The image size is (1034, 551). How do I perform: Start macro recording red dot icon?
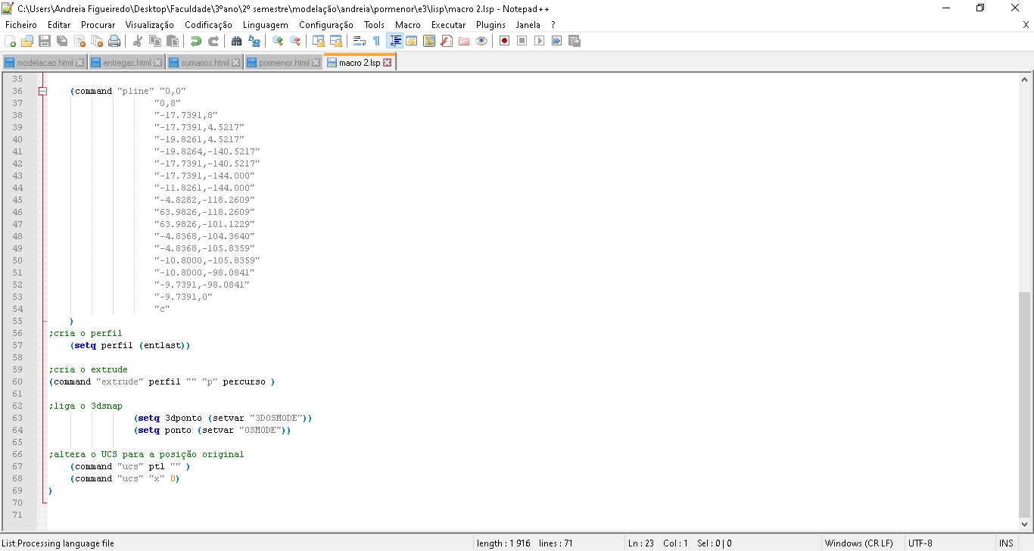click(505, 41)
